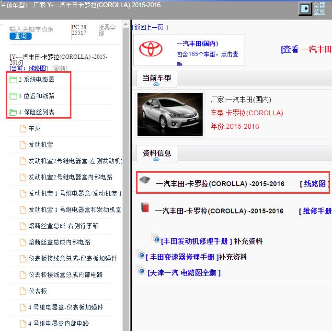The width and height of the screenshot is (332, 331).
Task: Click the 当前：线路图 link
Action: 29,68
